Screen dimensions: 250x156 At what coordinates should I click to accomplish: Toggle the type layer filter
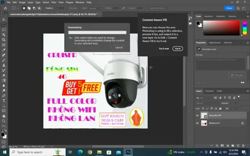coord(225,97)
